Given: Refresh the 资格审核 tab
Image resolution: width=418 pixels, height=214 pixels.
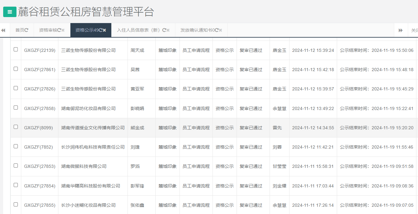Looking at the screenshot, I should 60,30.
